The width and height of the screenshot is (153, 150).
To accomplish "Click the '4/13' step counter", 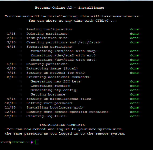I will click(11, 47).
